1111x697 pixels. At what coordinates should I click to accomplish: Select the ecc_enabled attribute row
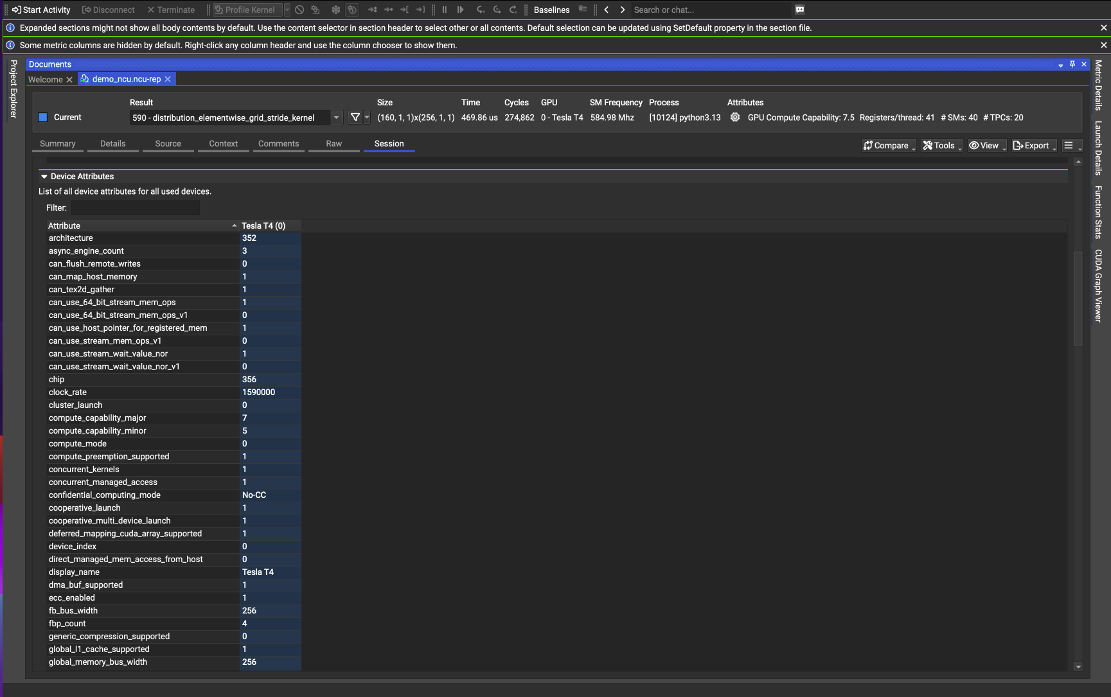tap(173, 597)
